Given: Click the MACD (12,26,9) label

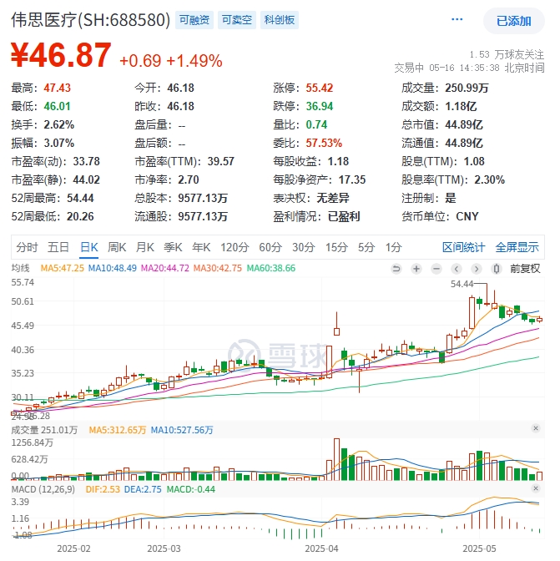Looking at the screenshot, I should [43, 489].
